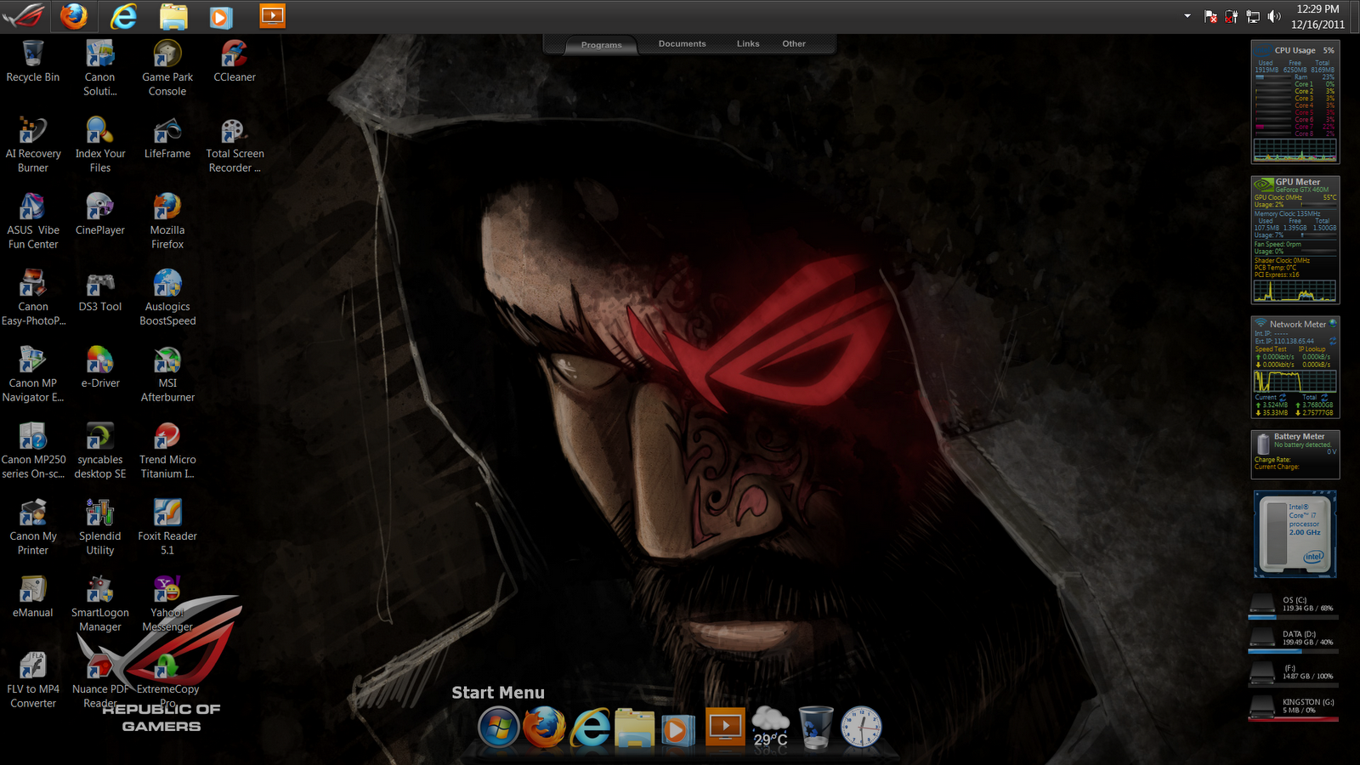Open the 29°C weather dock icon

(x=770, y=728)
